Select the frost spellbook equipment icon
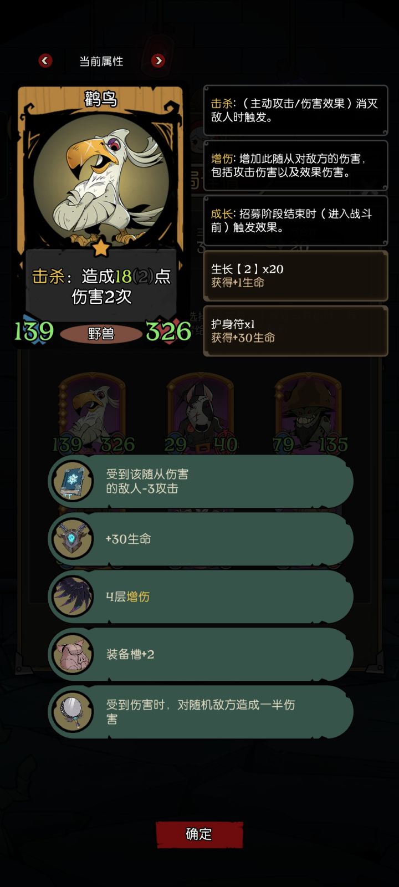 pyautogui.click(x=73, y=481)
